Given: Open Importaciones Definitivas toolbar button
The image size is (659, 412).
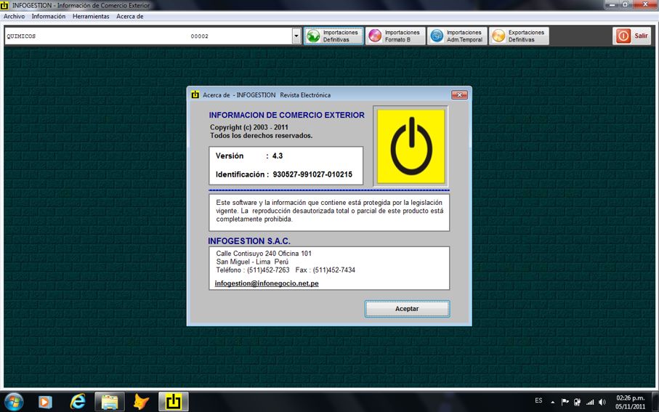Looking at the screenshot, I should pyautogui.click(x=333, y=36).
